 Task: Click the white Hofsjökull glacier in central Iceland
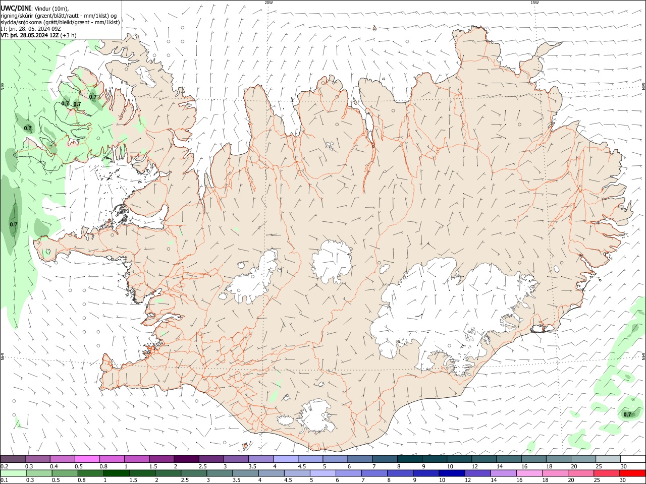coord(332,262)
